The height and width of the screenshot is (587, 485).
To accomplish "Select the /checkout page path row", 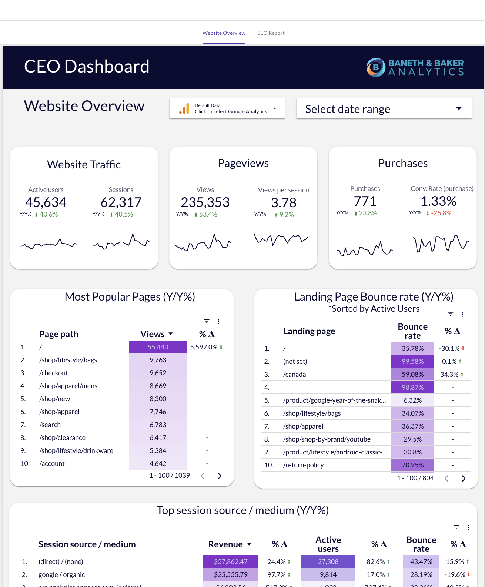I will 122,373.
